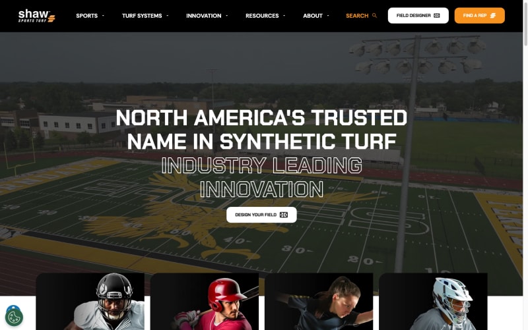Expand the Resources dropdown arrow
The height and width of the screenshot is (330, 528).
284,15
